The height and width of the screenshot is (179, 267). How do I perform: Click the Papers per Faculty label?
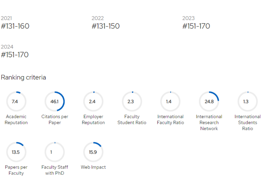[16, 170]
